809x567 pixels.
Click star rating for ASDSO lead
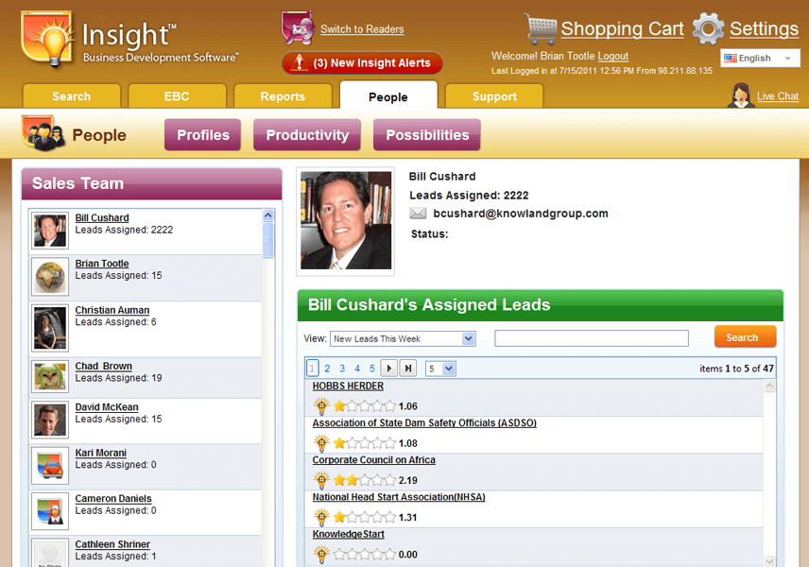pos(365,444)
